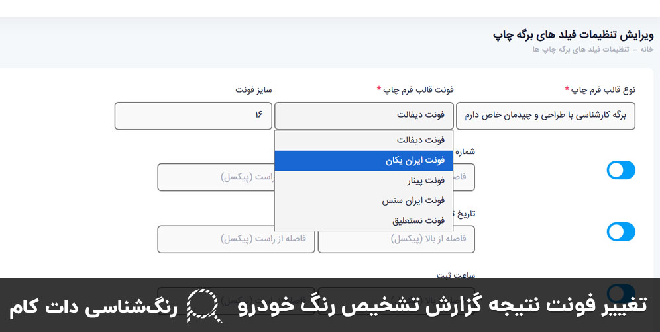Open the نوع قالب فرم چاپ dropdown
This screenshot has width=660, height=332.
pyautogui.click(x=545, y=116)
